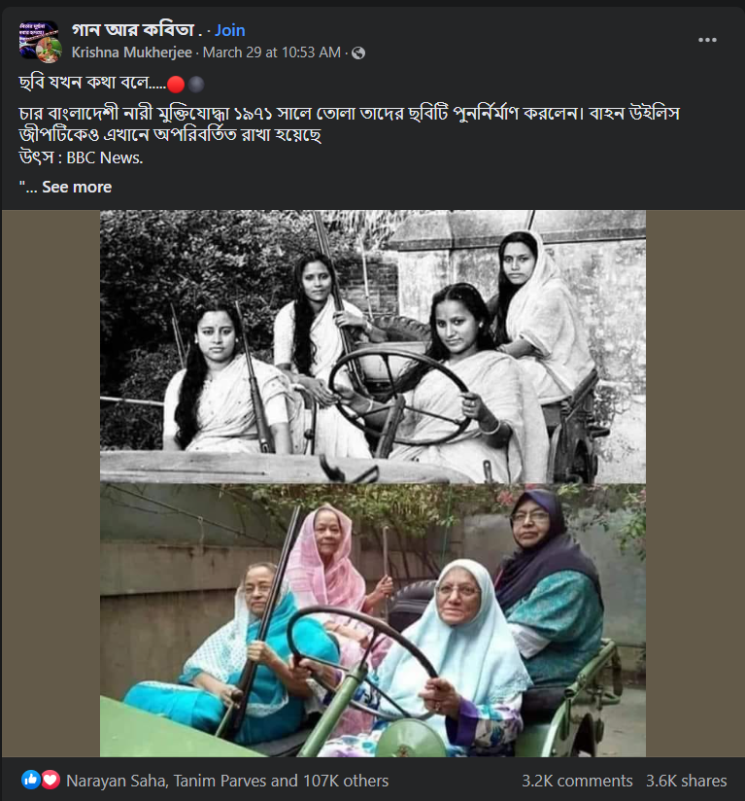Screen dimensions: 745x801
Task: Click the ellipsis in the post header
Action: point(708,39)
